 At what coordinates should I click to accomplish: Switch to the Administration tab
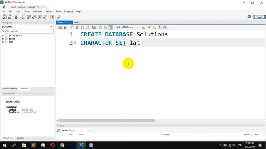[x=10, y=89]
